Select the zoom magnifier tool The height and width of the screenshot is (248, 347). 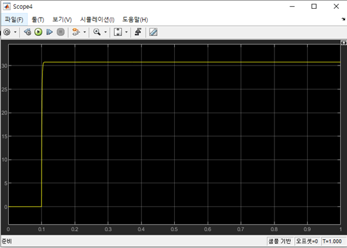pyautogui.click(x=97, y=32)
